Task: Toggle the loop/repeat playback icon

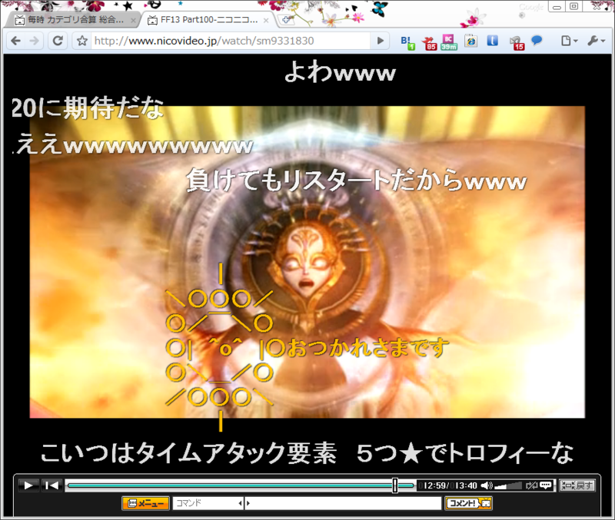Action: pos(531,485)
